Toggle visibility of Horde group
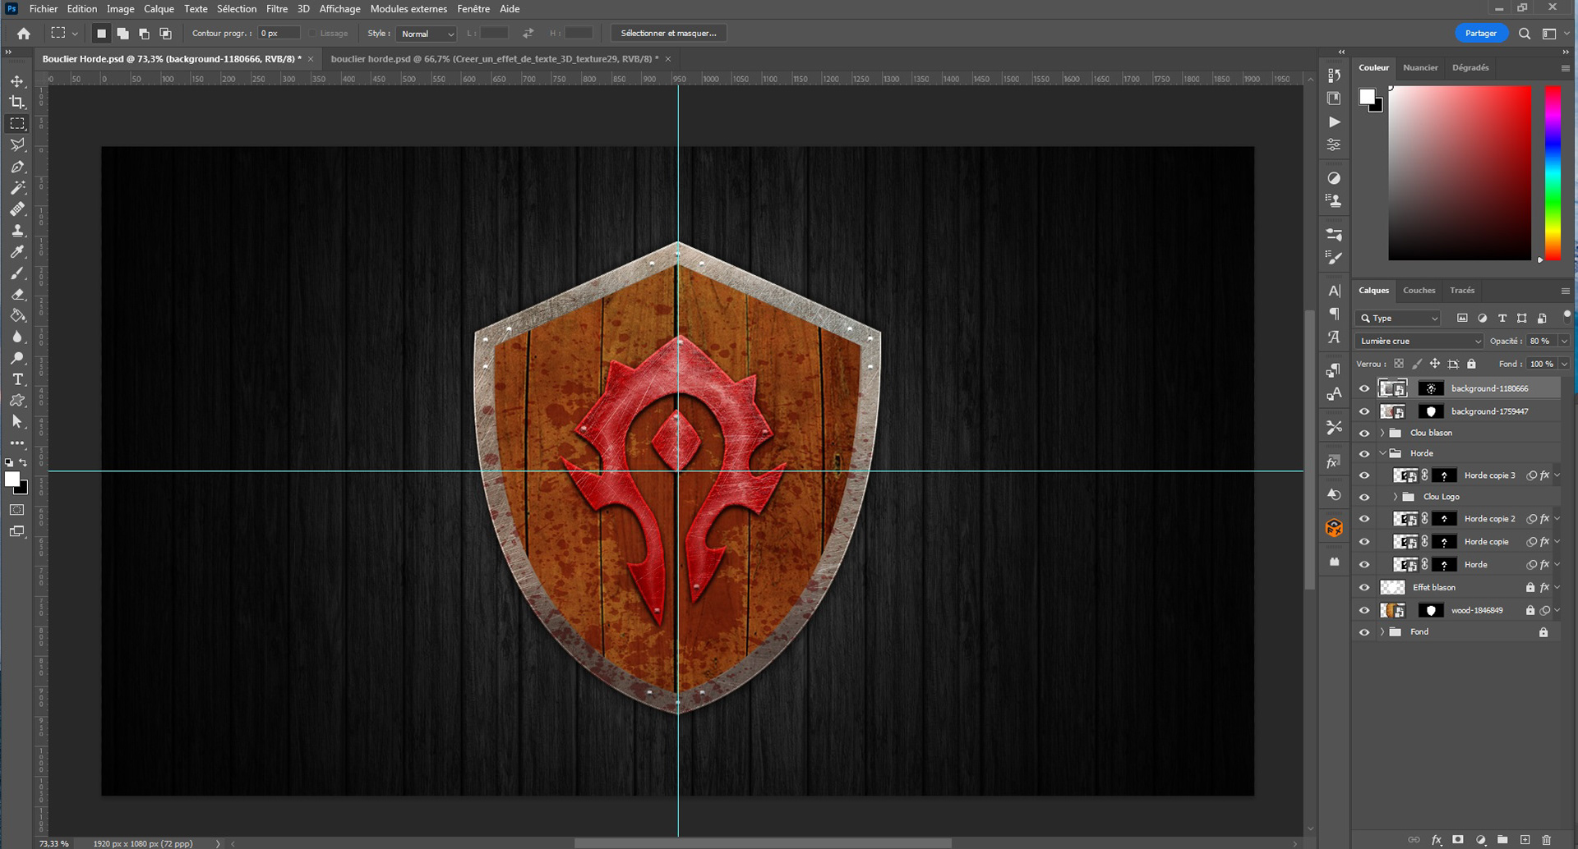The width and height of the screenshot is (1578, 849). [x=1364, y=453]
